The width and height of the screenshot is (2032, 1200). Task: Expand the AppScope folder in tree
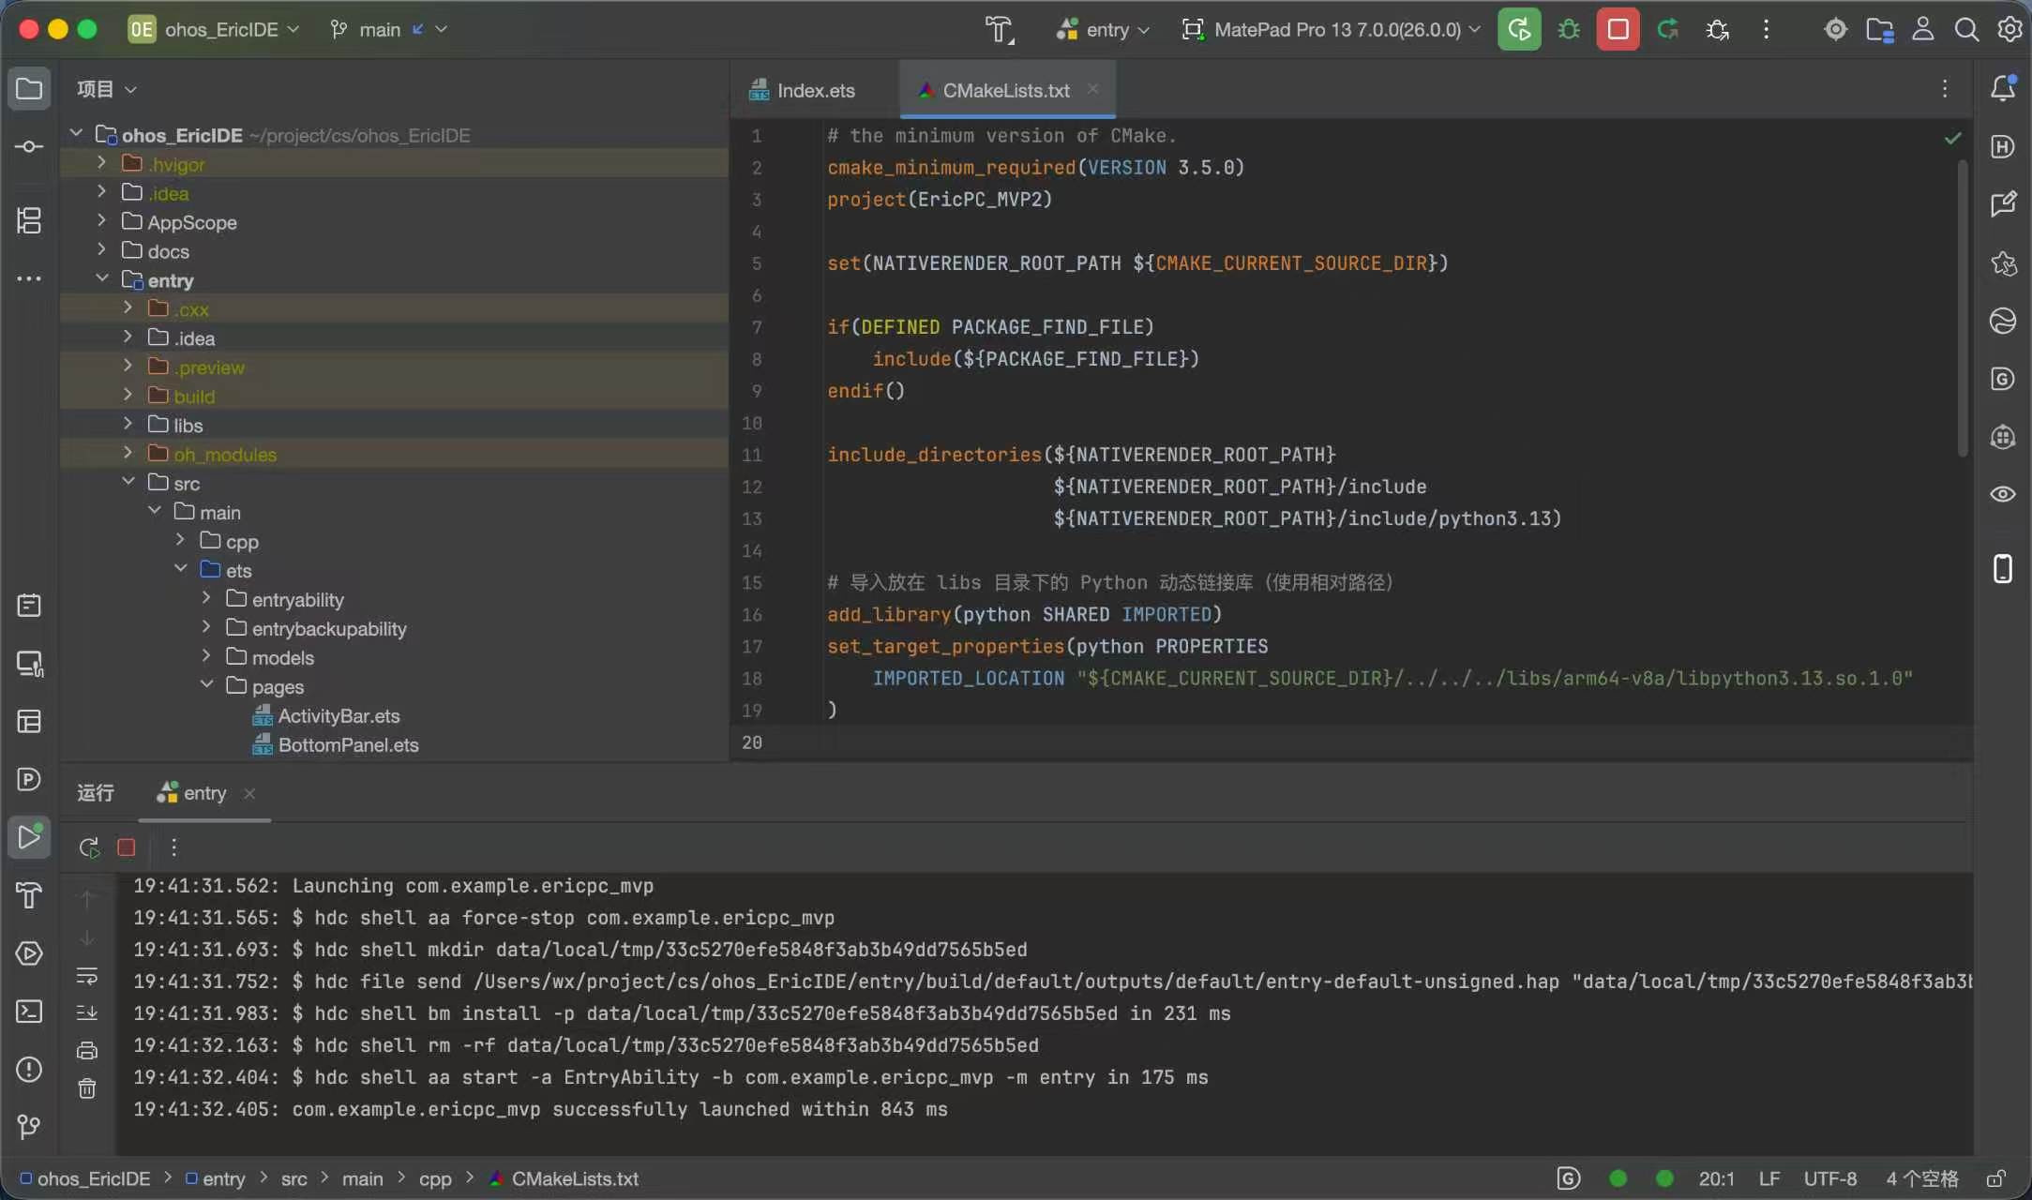pyautogui.click(x=102, y=220)
